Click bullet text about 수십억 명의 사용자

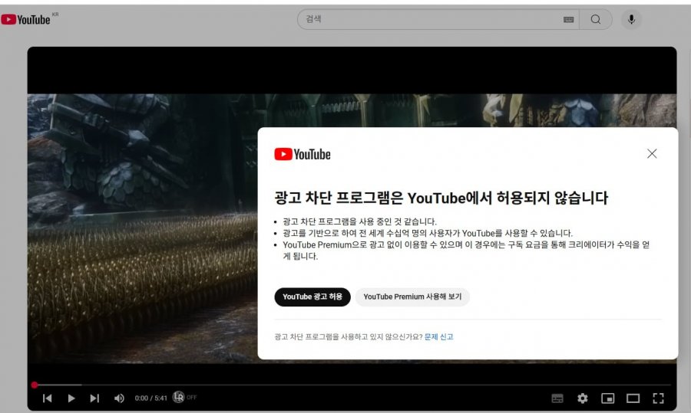tap(428, 233)
